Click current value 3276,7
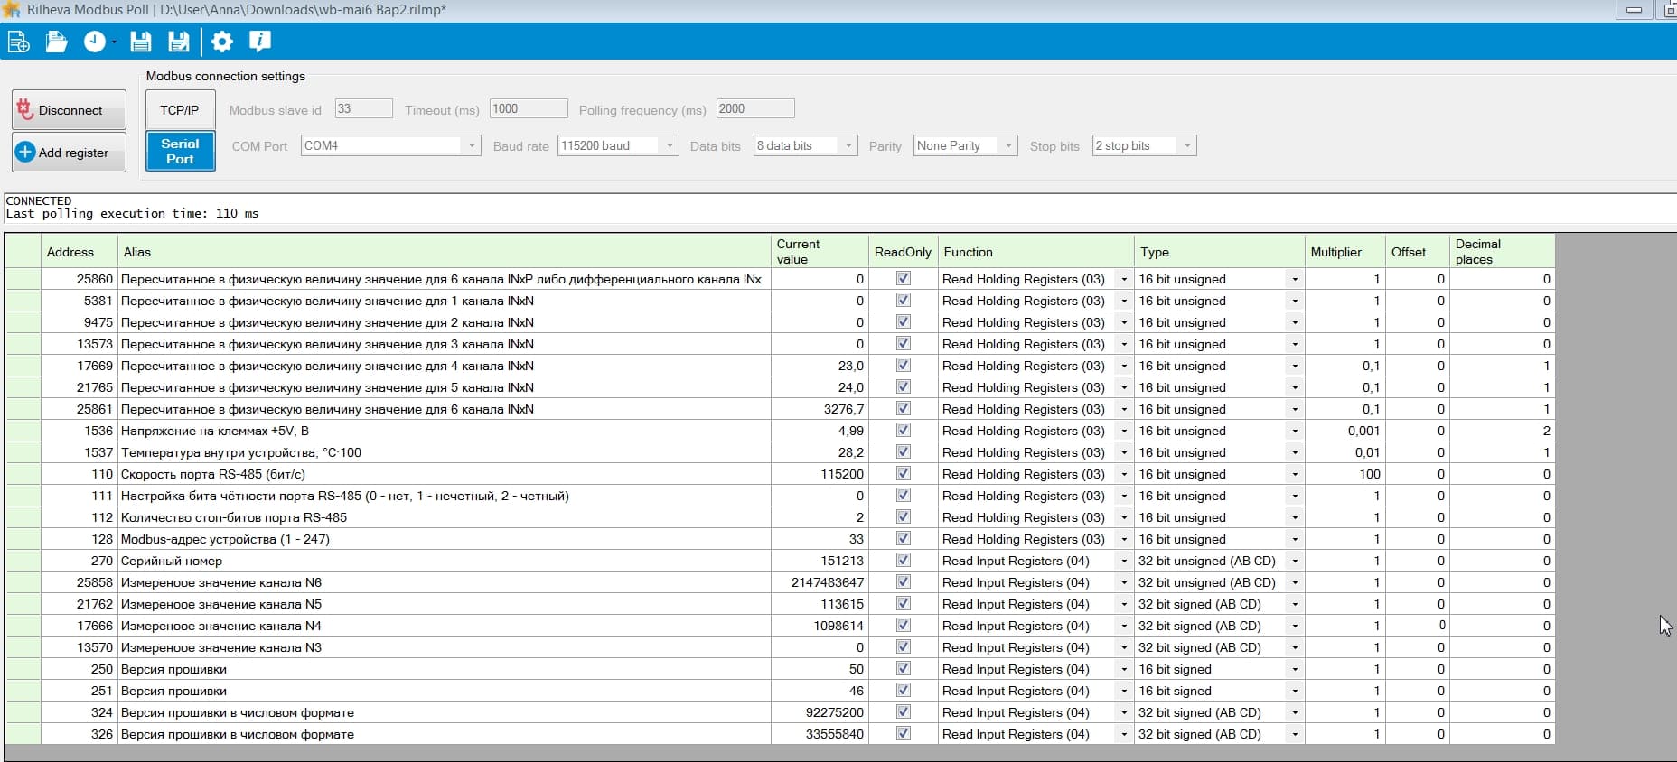1677x762 pixels. coord(820,409)
